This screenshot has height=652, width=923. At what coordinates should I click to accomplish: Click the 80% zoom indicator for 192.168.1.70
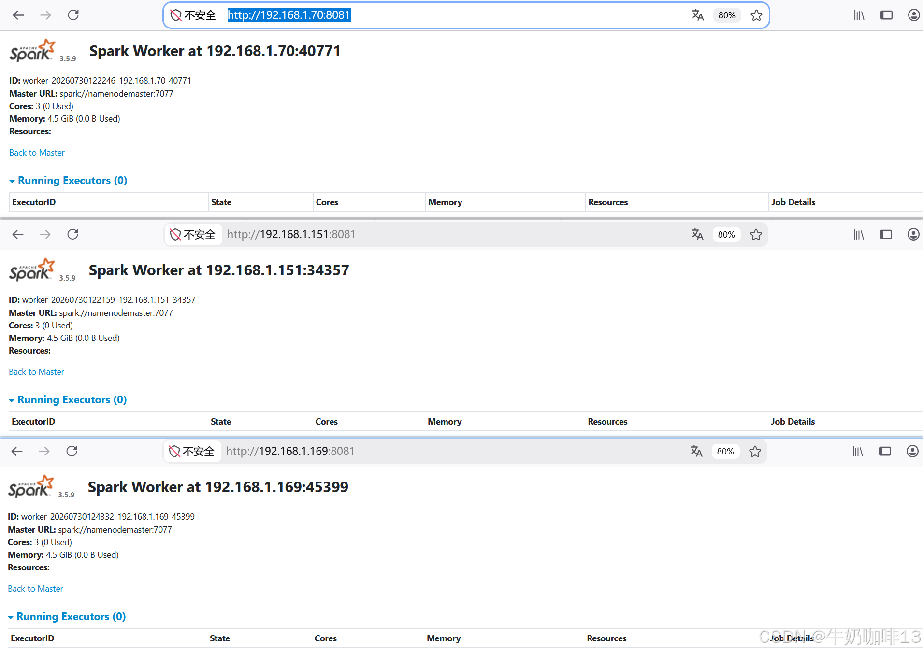[x=727, y=15]
